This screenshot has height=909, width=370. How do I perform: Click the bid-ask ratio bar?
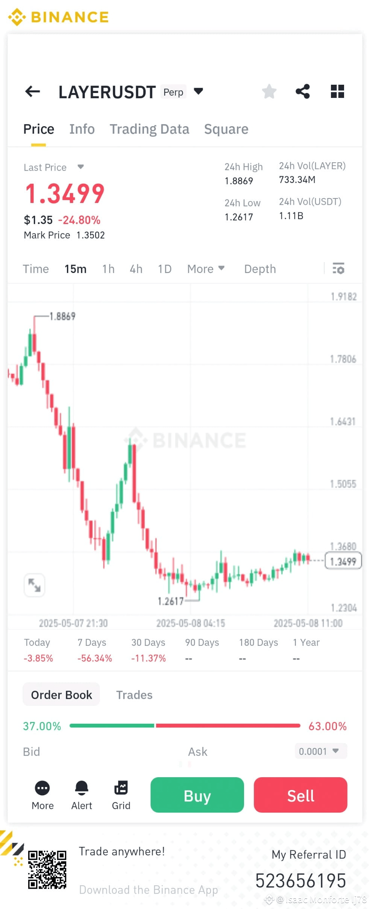pos(185,726)
